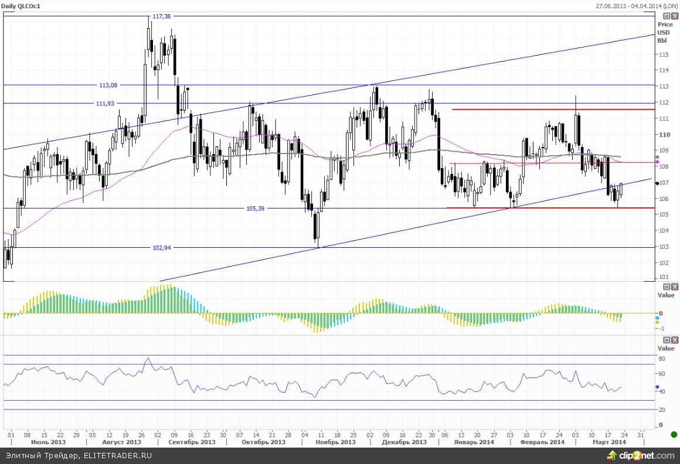Close the main price chart pane

click(674, 16)
